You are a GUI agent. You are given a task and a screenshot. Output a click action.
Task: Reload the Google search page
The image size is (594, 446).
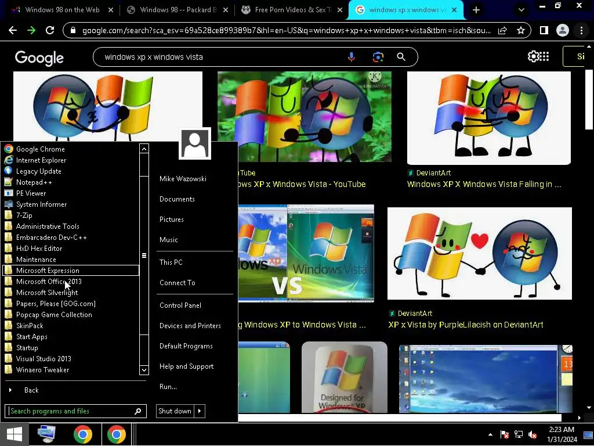tap(50, 30)
